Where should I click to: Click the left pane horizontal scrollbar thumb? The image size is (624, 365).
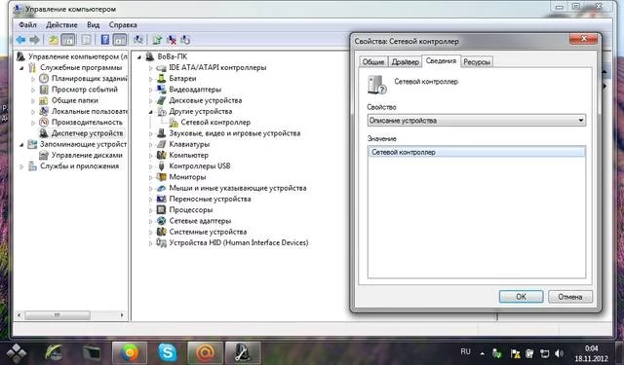pos(58,315)
